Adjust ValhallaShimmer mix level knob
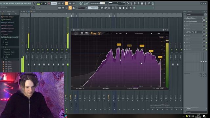The width and height of the screenshot is (210, 118). (x=204, y=22)
